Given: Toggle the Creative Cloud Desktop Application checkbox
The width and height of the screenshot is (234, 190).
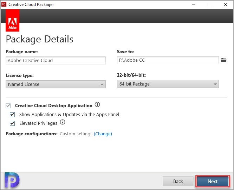Looking at the screenshot, I should 8,106.
